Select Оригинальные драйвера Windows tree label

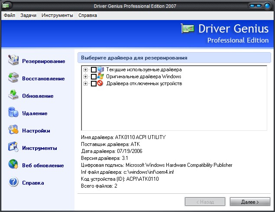[x=144, y=76]
